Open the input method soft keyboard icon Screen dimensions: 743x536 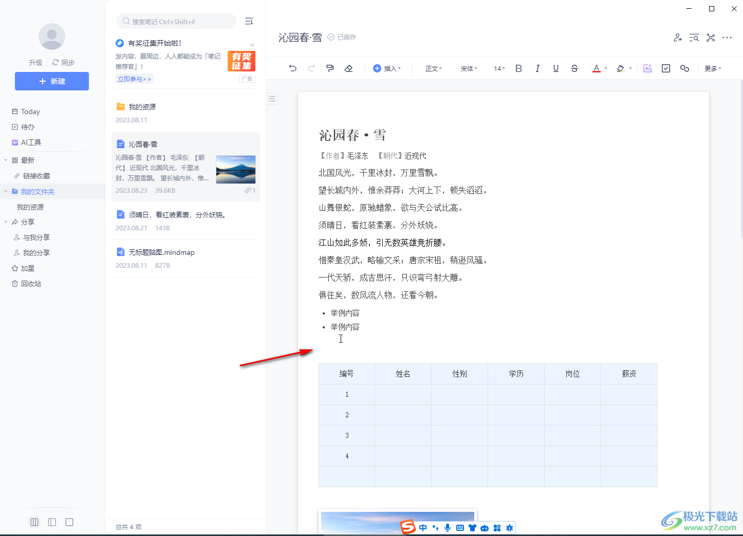pos(460,528)
